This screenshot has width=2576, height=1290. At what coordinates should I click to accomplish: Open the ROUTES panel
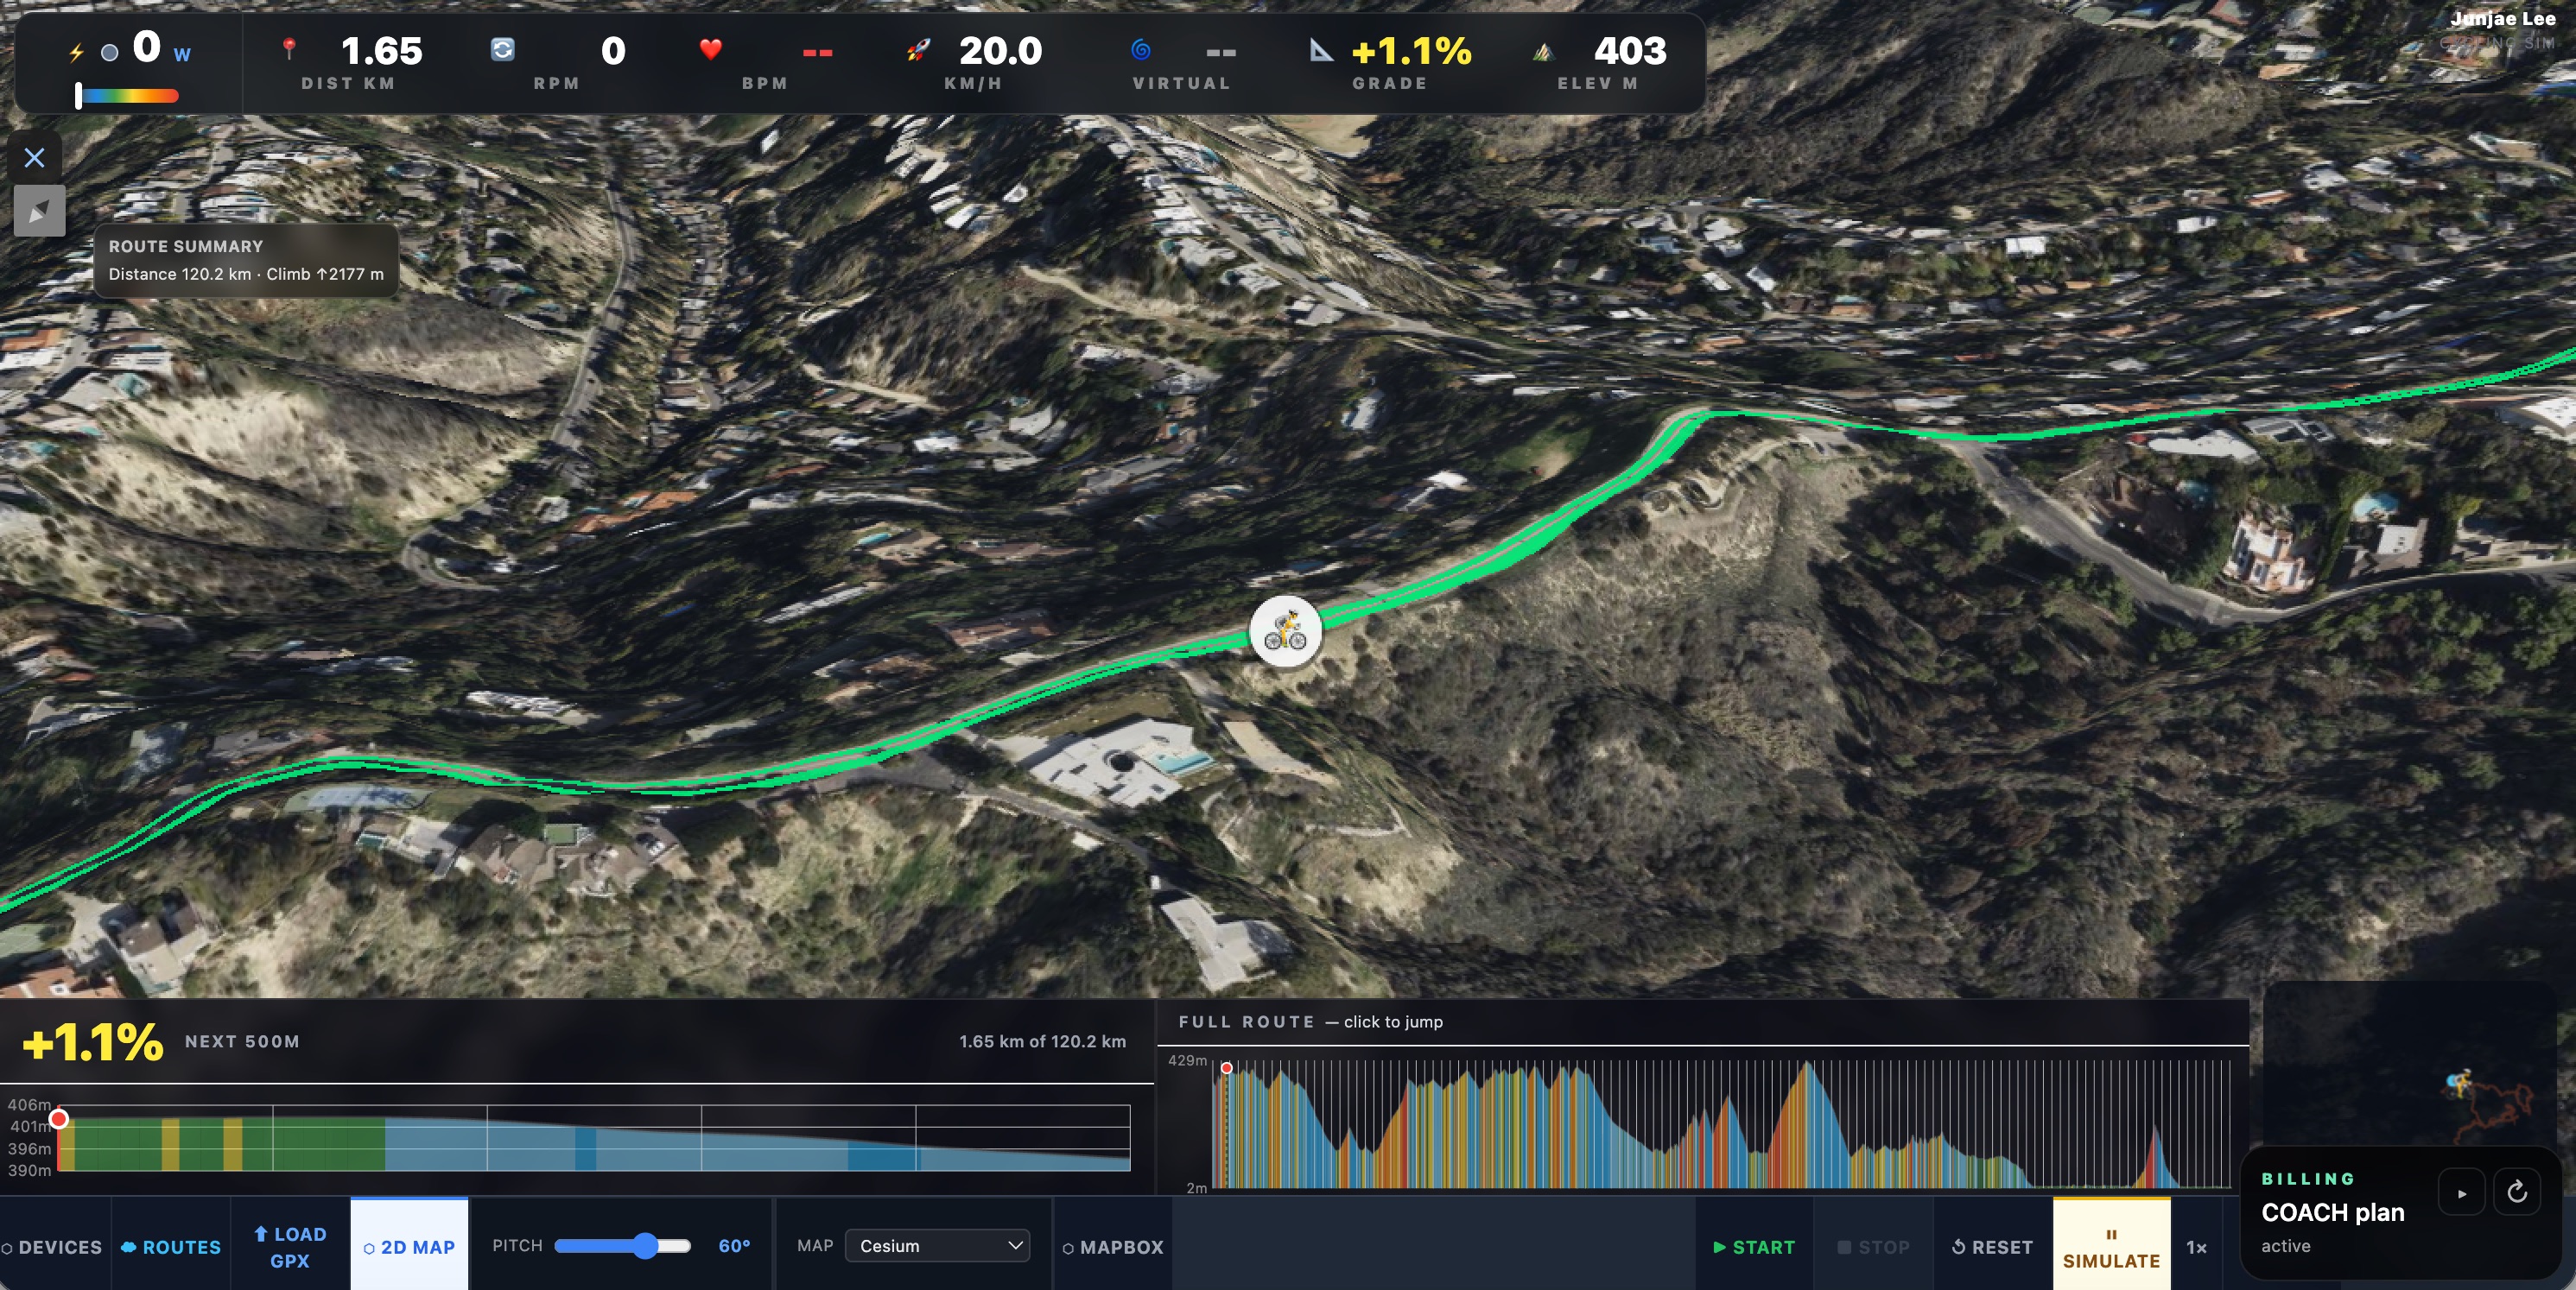pos(171,1247)
